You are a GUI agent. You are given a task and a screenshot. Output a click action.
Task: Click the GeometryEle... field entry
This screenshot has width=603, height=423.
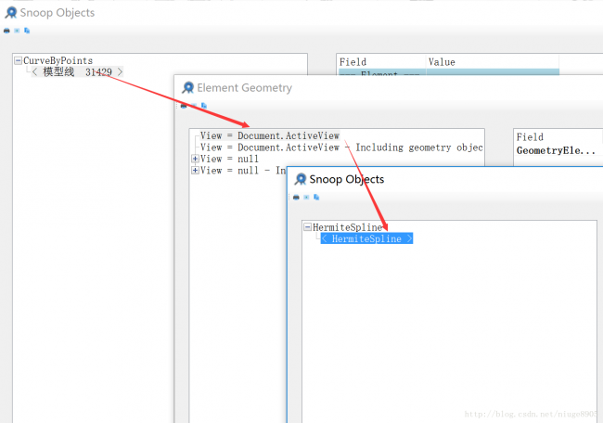557,150
